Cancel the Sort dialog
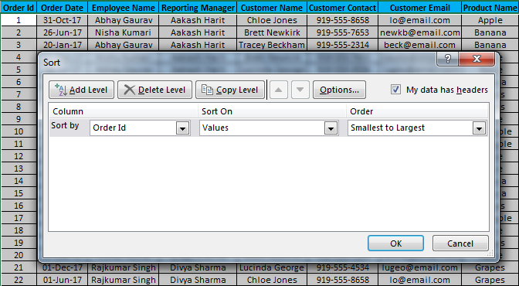519x286 pixels. pos(460,243)
